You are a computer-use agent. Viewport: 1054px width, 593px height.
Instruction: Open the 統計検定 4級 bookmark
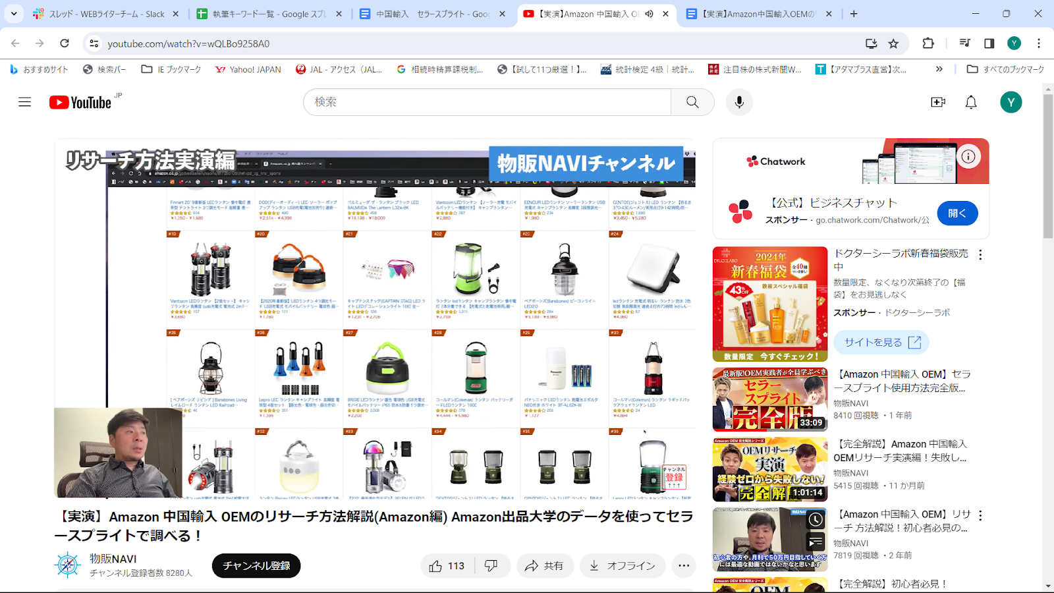coord(648,69)
